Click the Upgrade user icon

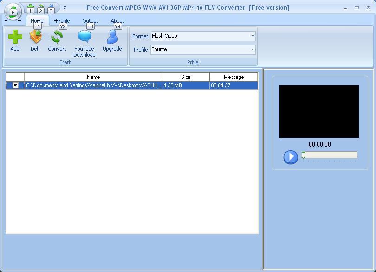(112, 37)
